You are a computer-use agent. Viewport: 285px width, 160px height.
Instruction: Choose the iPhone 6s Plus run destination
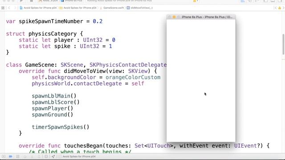[72, 1]
